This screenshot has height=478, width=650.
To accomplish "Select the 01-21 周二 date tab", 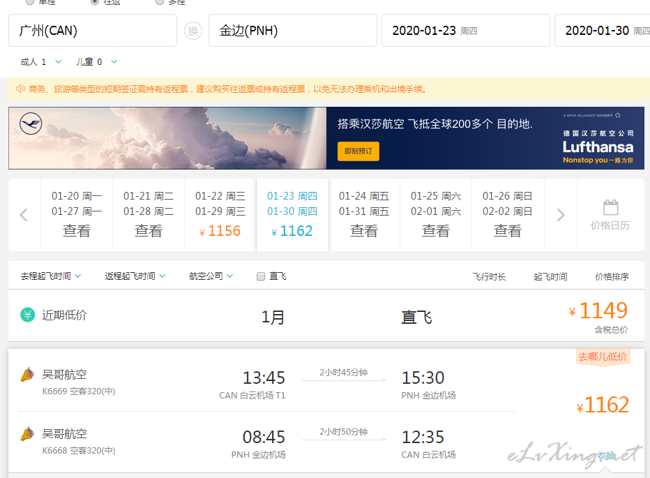I will pos(149,215).
